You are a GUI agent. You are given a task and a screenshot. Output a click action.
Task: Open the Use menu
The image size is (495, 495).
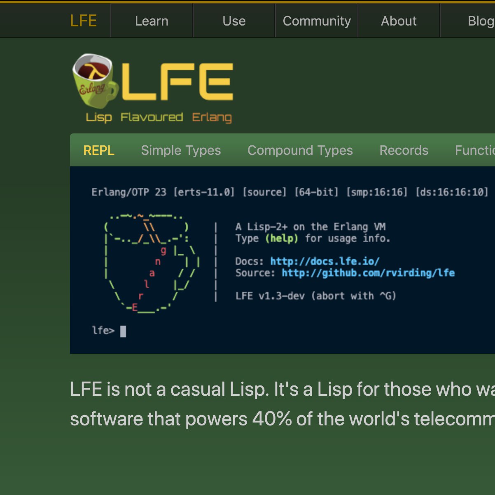click(234, 21)
